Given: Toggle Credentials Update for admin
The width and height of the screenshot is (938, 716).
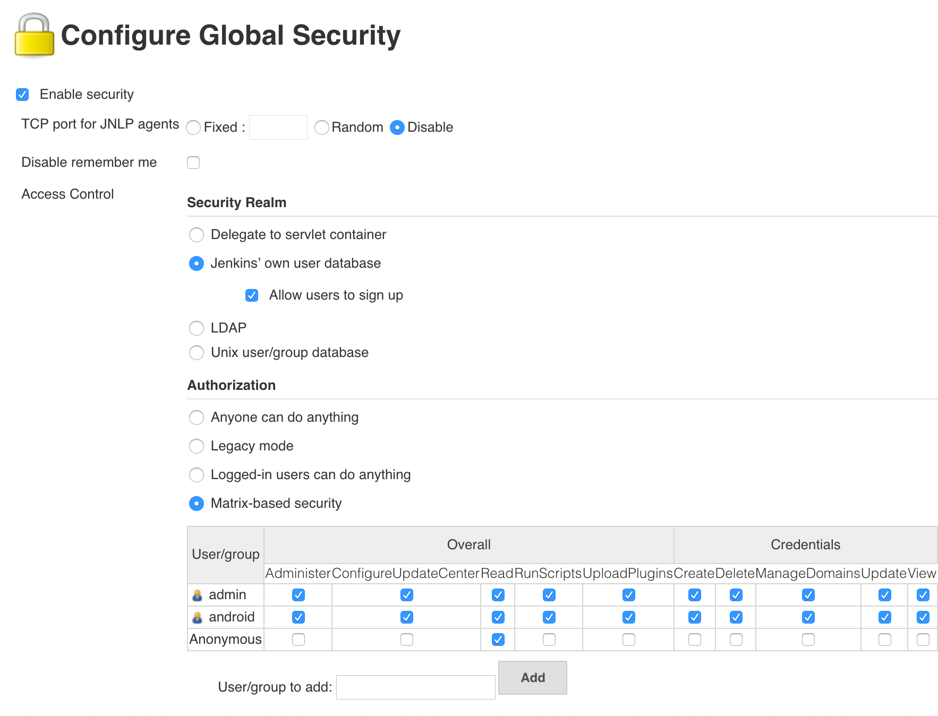Looking at the screenshot, I should (885, 595).
